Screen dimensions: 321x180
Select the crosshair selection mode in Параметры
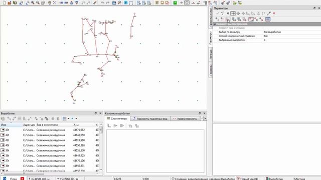click(x=233, y=13)
